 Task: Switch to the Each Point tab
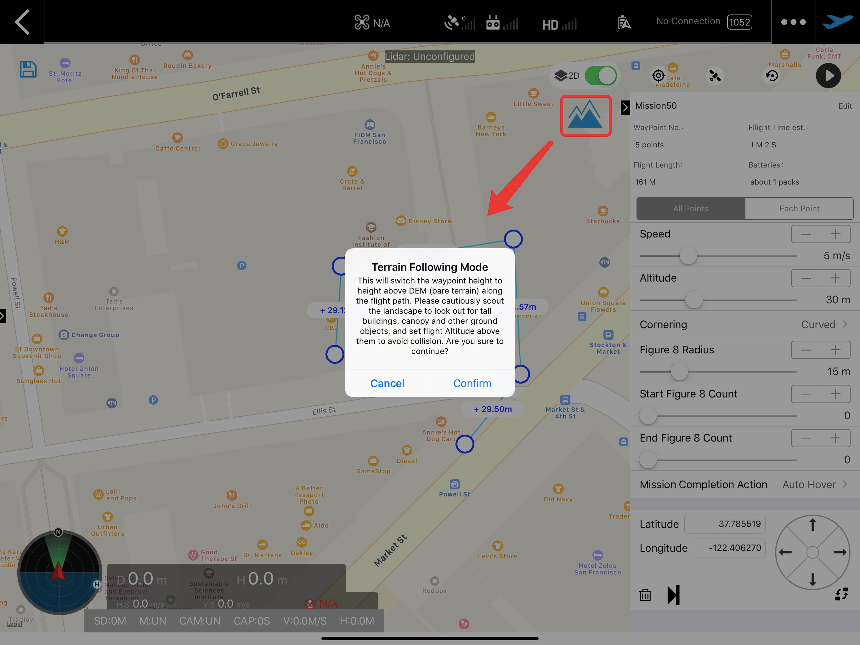click(799, 208)
